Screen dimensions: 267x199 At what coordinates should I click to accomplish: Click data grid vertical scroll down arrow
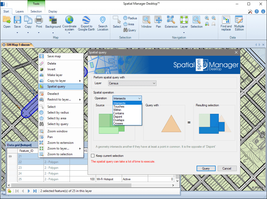pos(177,181)
